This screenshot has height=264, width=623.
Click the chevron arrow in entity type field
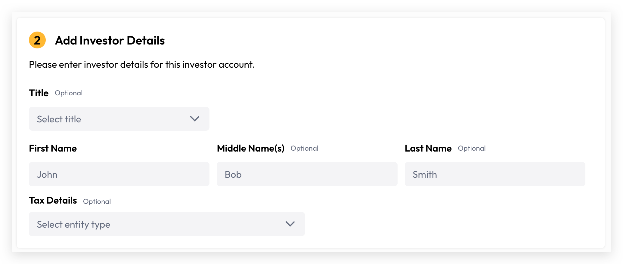[x=290, y=224]
